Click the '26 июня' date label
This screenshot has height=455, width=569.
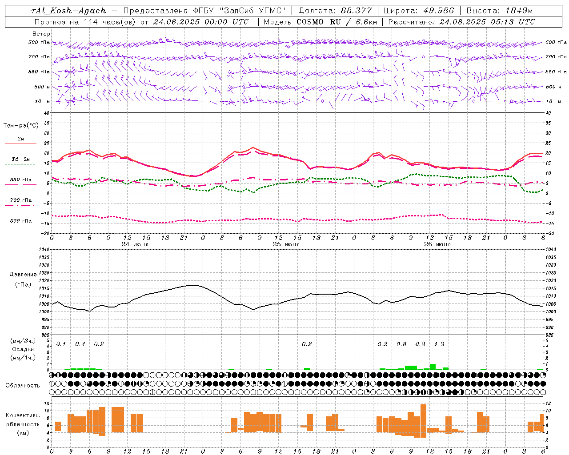pos(437,244)
